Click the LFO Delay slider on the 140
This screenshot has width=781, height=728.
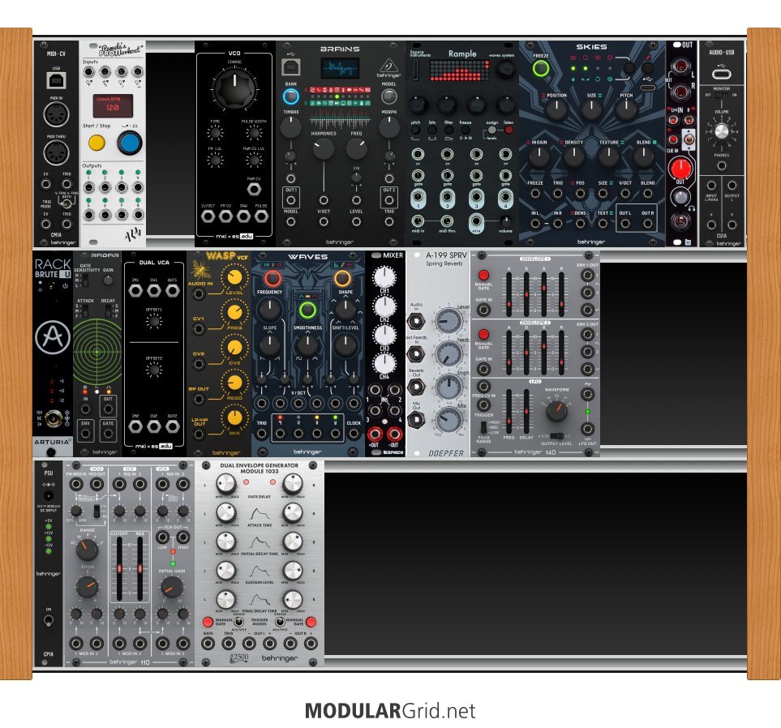(x=526, y=412)
